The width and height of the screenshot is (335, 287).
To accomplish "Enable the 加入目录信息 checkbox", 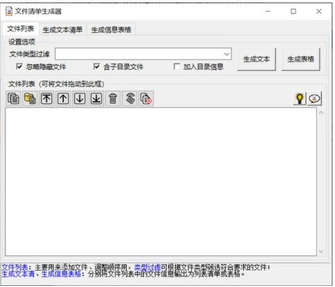I will pos(176,67).
